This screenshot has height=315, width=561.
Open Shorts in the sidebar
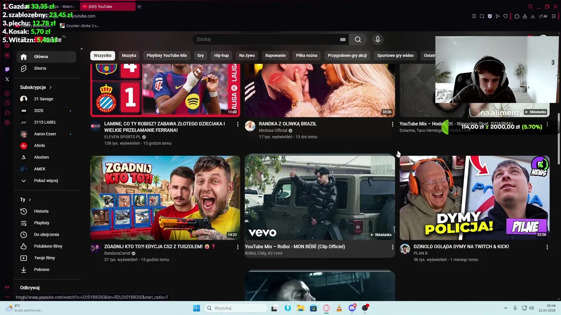click(x=47, y=68)
